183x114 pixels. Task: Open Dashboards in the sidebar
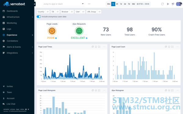[x=12, y=11]
